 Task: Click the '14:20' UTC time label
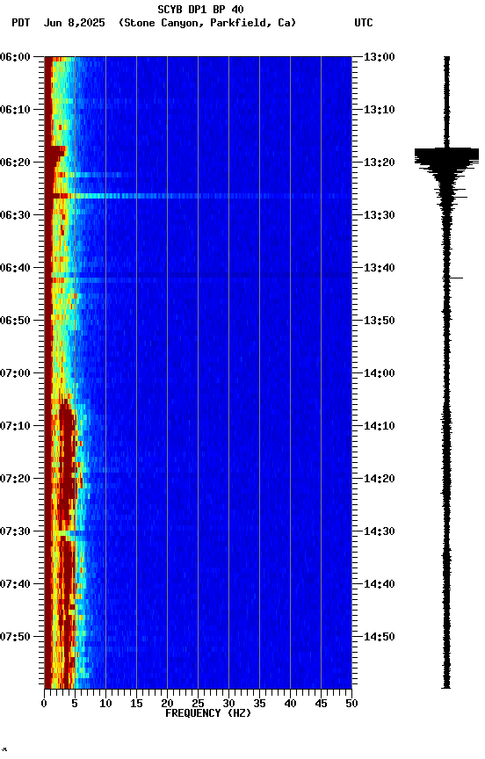tap(380, 479)
